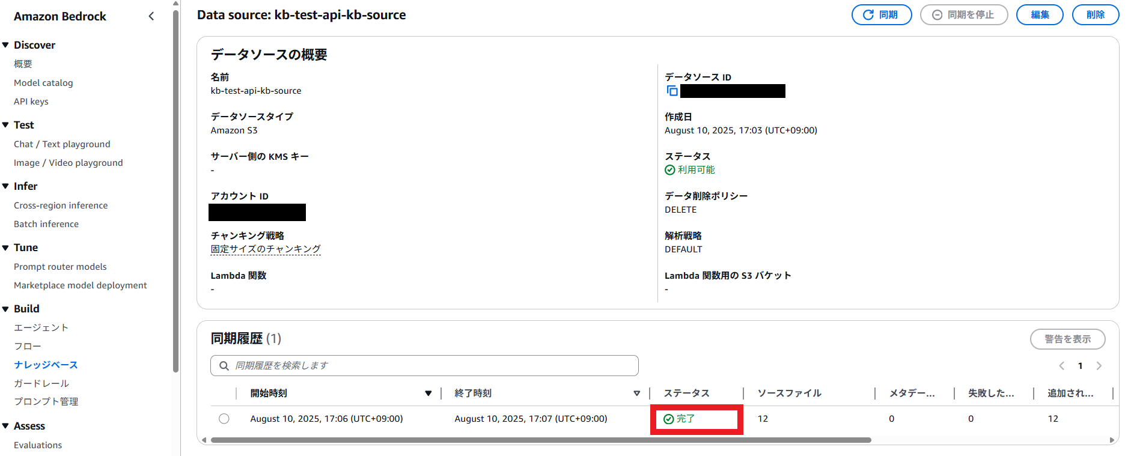Click the 警告を表示 button
This screenshot has width=1128, height=456.
1067,339
